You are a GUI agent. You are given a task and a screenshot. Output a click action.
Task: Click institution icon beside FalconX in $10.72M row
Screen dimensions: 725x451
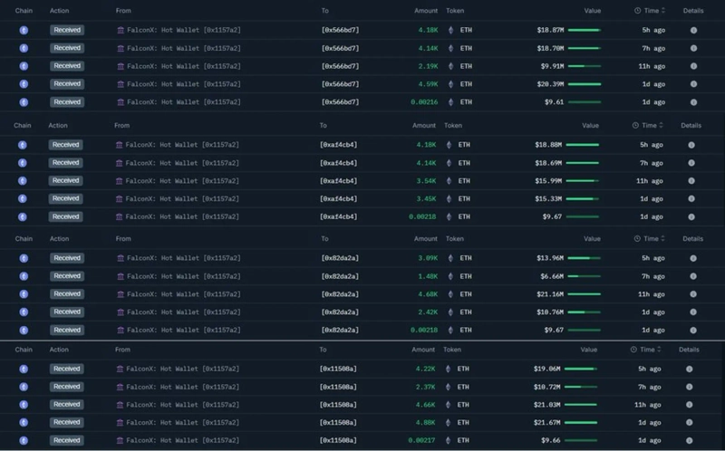(x=120, y=387)
